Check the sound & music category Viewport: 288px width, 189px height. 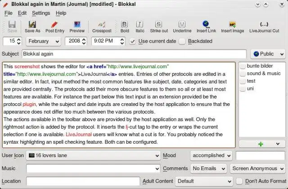click(243, 74)
